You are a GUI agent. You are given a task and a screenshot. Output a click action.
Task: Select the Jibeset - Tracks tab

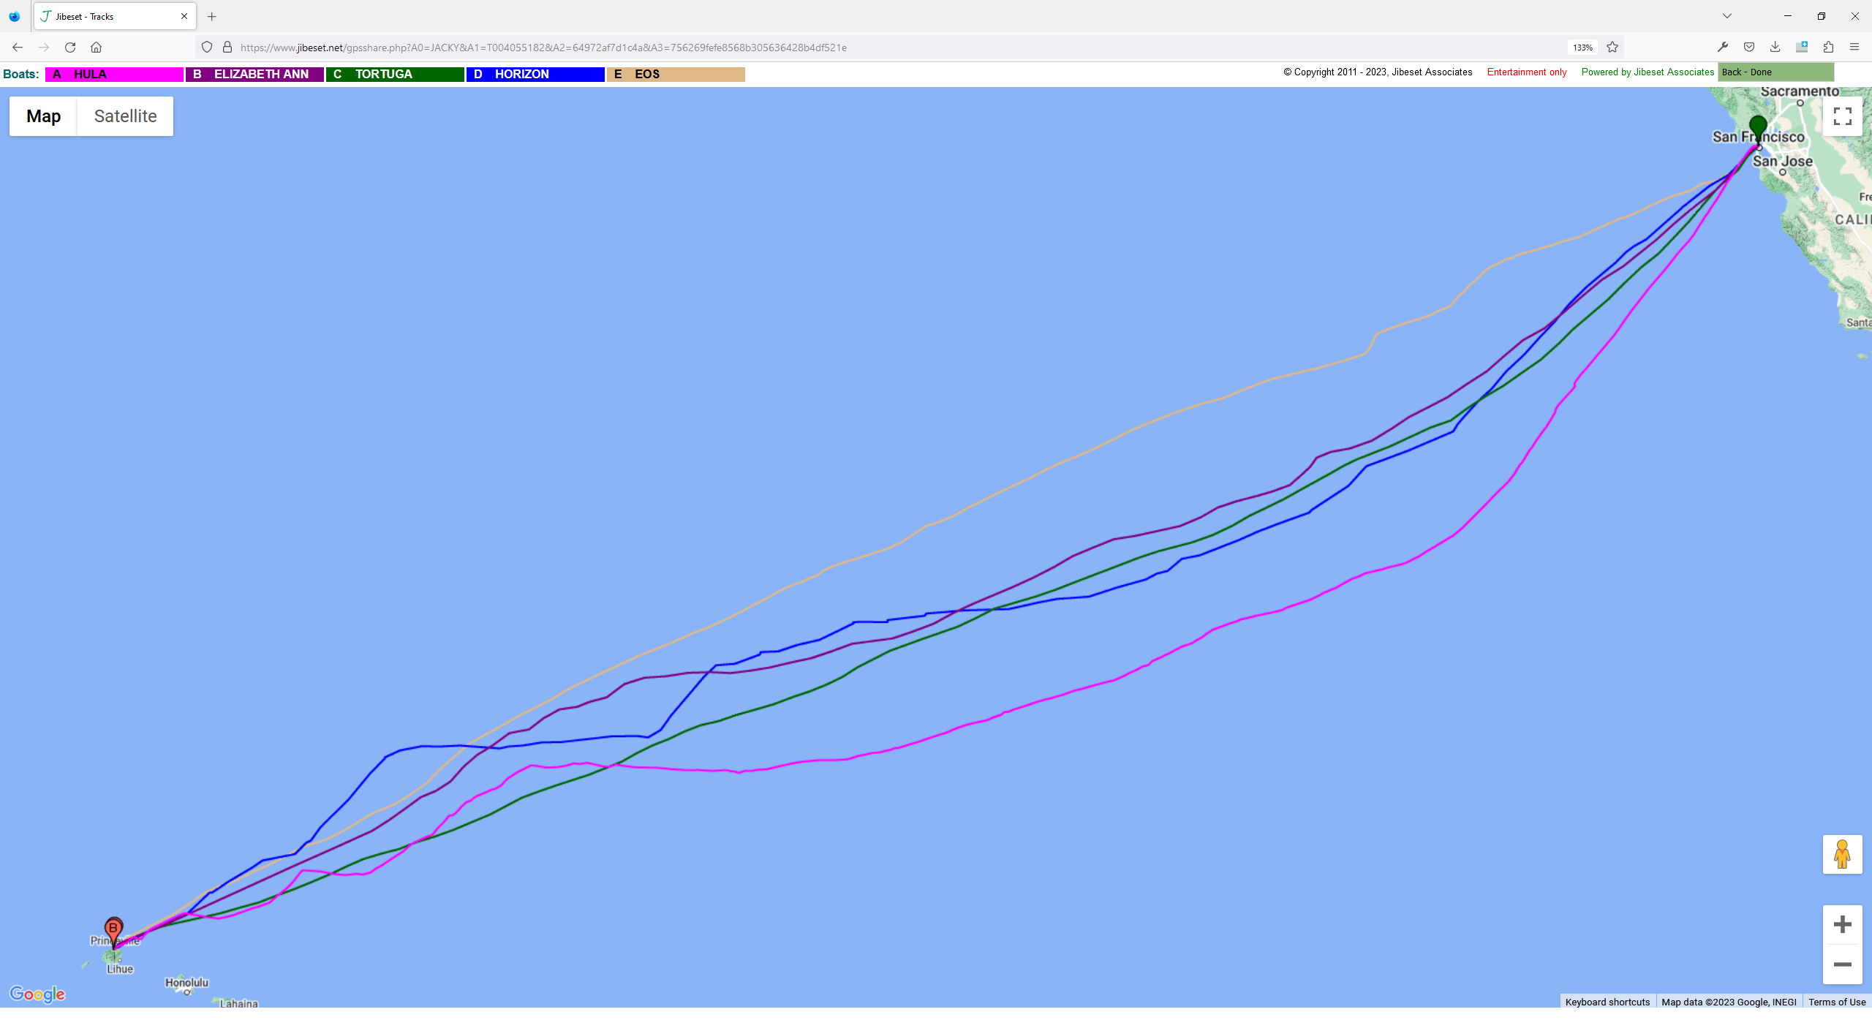102,16
